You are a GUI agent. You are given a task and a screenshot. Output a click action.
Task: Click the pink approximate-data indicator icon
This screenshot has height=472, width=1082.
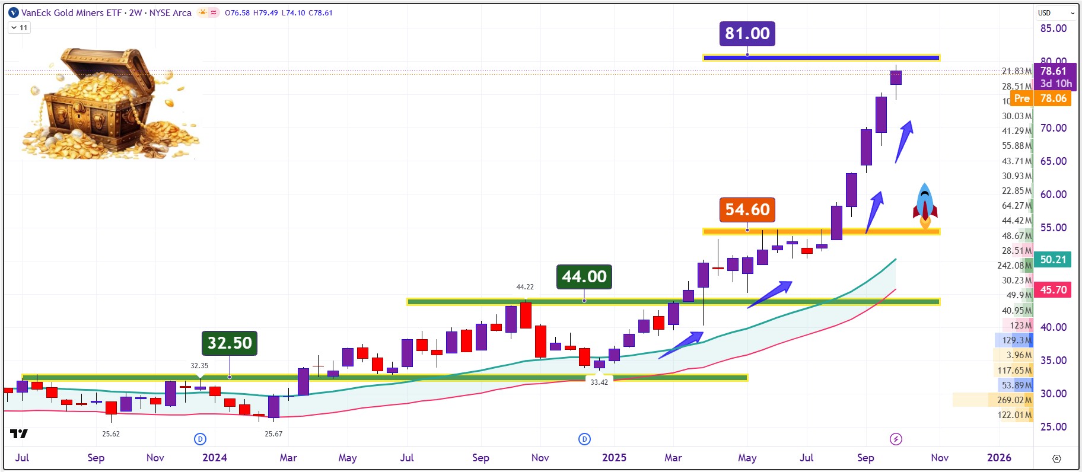pos(214,12)
